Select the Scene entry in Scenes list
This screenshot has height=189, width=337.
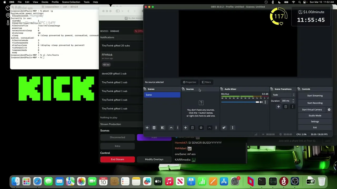[162, 95]
